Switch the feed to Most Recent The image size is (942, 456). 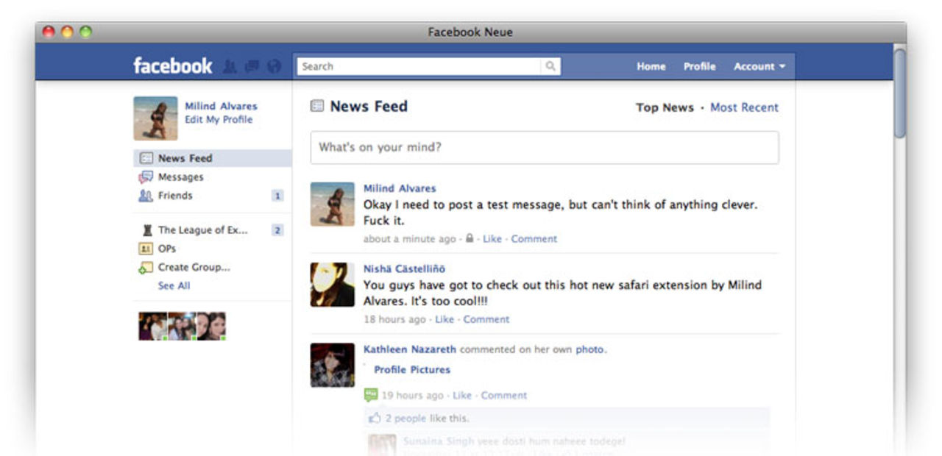point(743,107)
